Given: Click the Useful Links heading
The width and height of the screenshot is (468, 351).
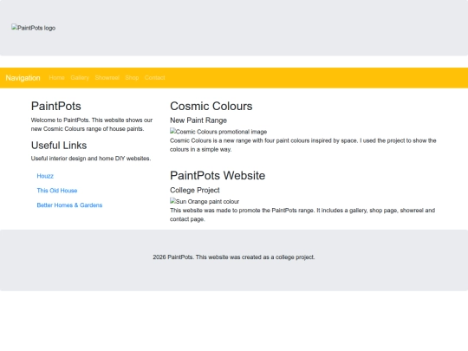Looking at the screenshot, I should [x=59, y=146].
